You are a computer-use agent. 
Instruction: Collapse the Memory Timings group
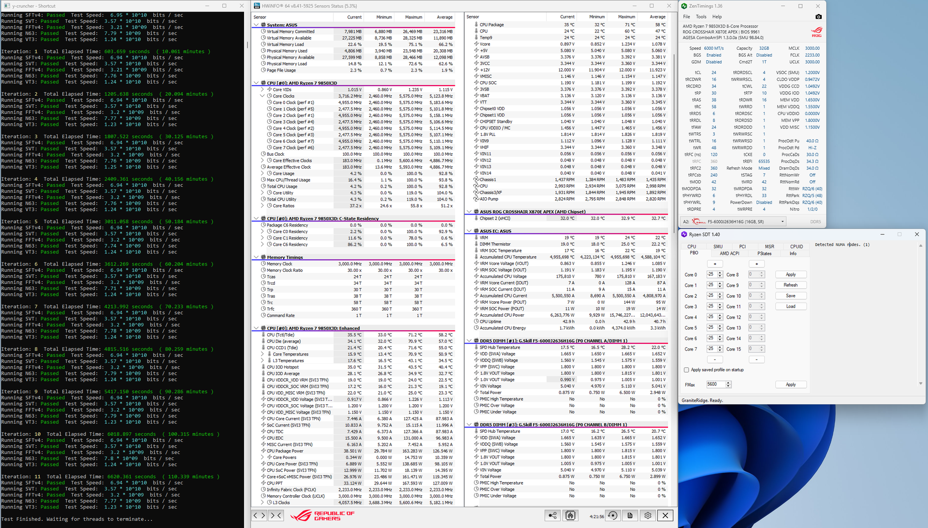(x=256, y=257)
